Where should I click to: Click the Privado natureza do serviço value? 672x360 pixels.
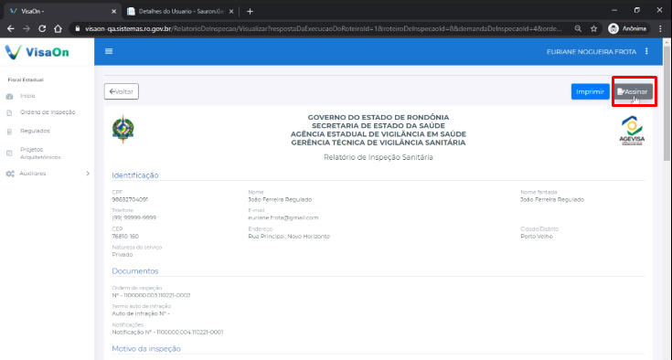pos(123,255)
